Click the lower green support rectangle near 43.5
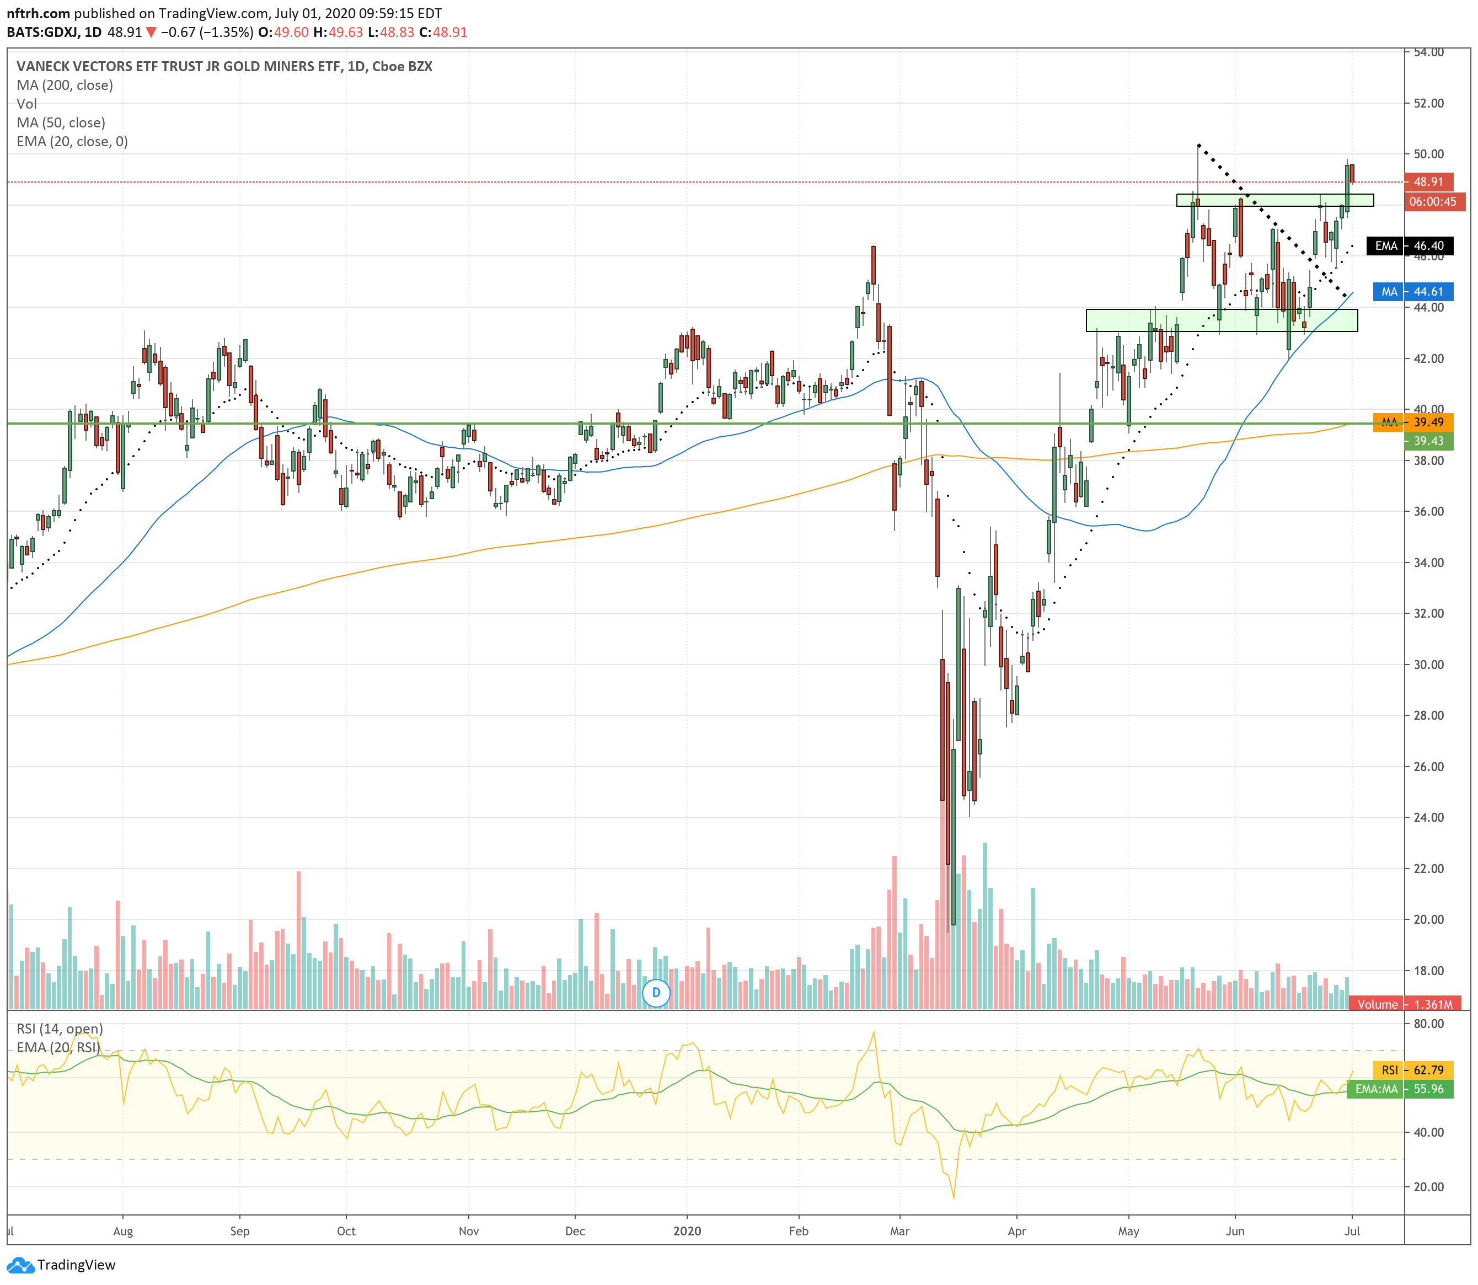 (1221, 320)
